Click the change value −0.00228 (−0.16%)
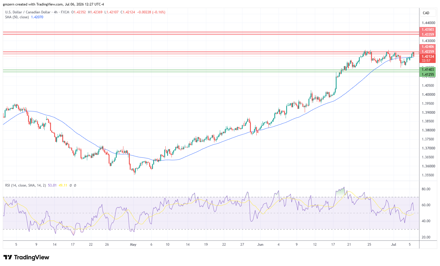Viewport: 440px width, 266px height. [151, 12]
